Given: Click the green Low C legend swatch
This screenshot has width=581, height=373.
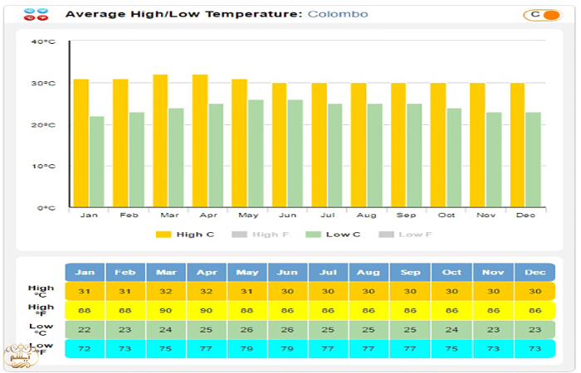Looking at the screenshot, I should pyautogui.click(x=313, y=235).
